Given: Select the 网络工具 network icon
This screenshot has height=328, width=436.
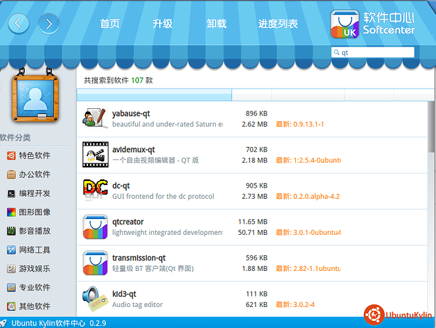Looking at the screenshot, I should [11, 250].
